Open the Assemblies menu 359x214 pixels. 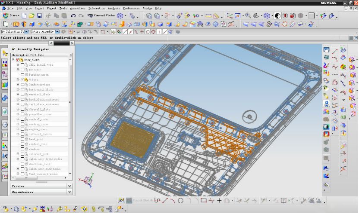pyautogui.click(x=78, y=8)
